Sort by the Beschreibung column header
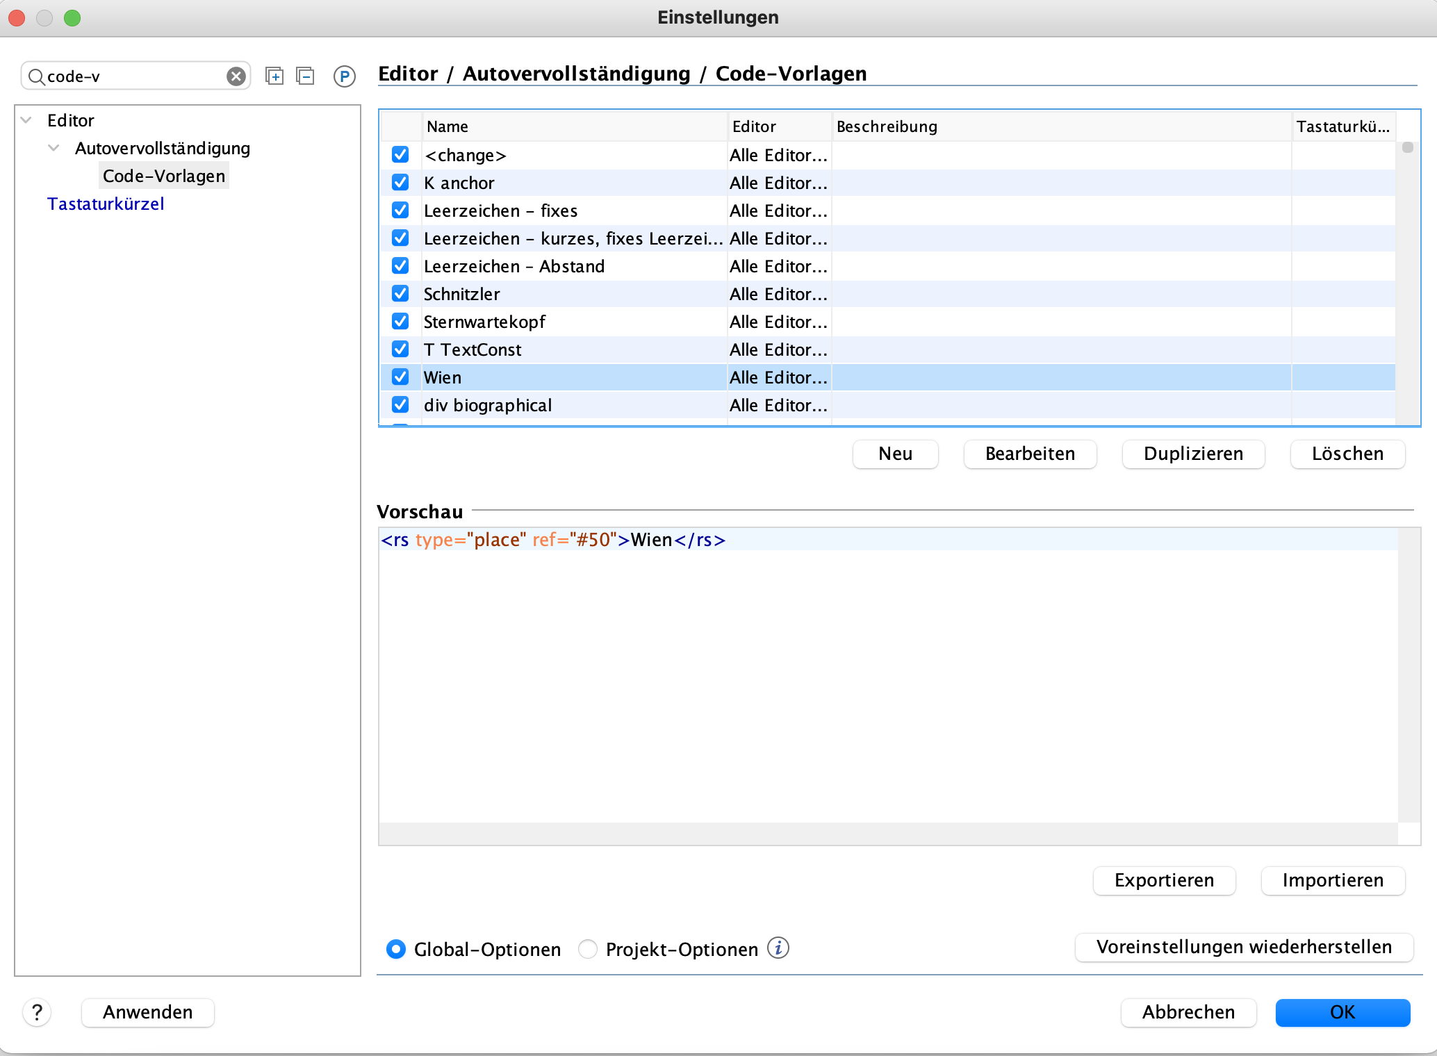Viewport: 1437px width, 1056px height. [x=1062, y=126]
